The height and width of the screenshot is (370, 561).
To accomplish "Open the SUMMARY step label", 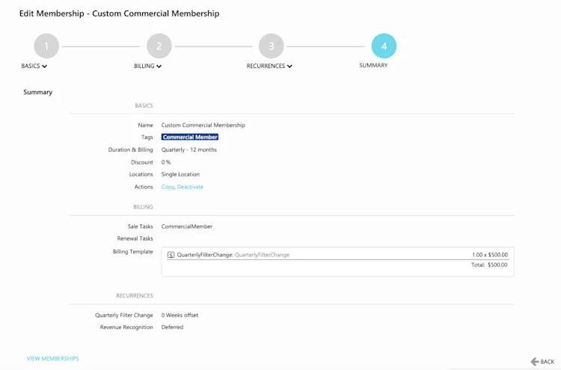I will 373,66.
